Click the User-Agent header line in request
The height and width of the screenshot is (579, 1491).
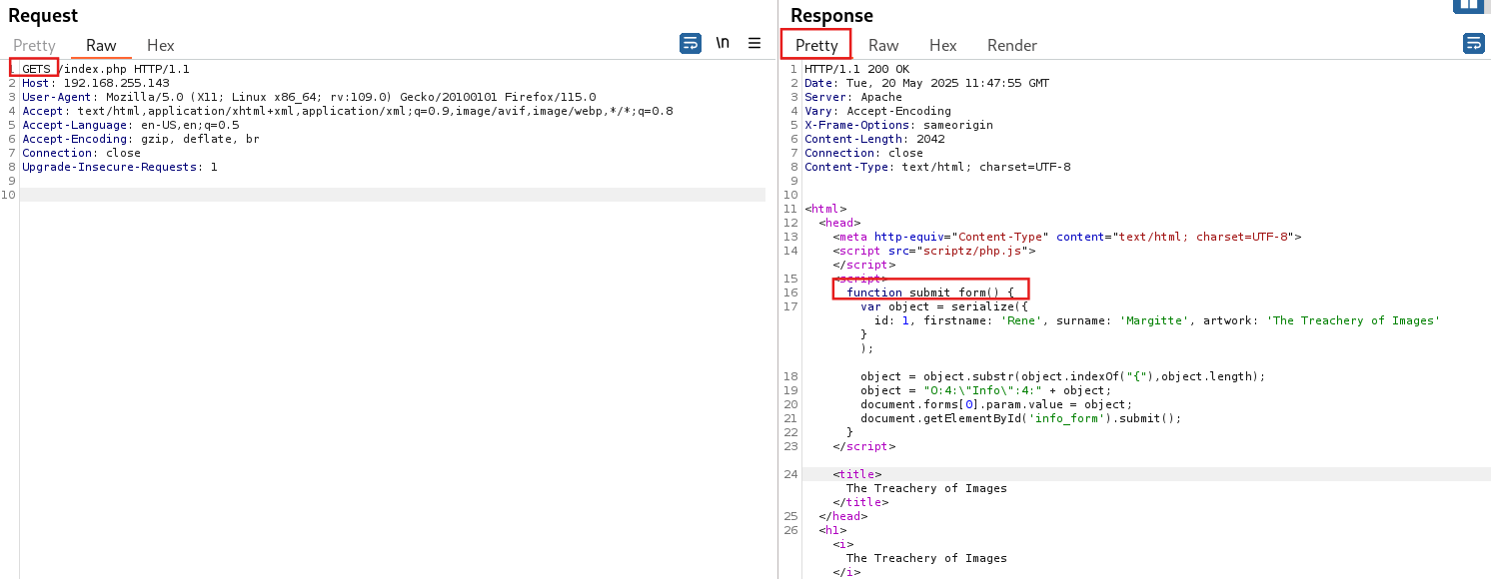[309, 97]
